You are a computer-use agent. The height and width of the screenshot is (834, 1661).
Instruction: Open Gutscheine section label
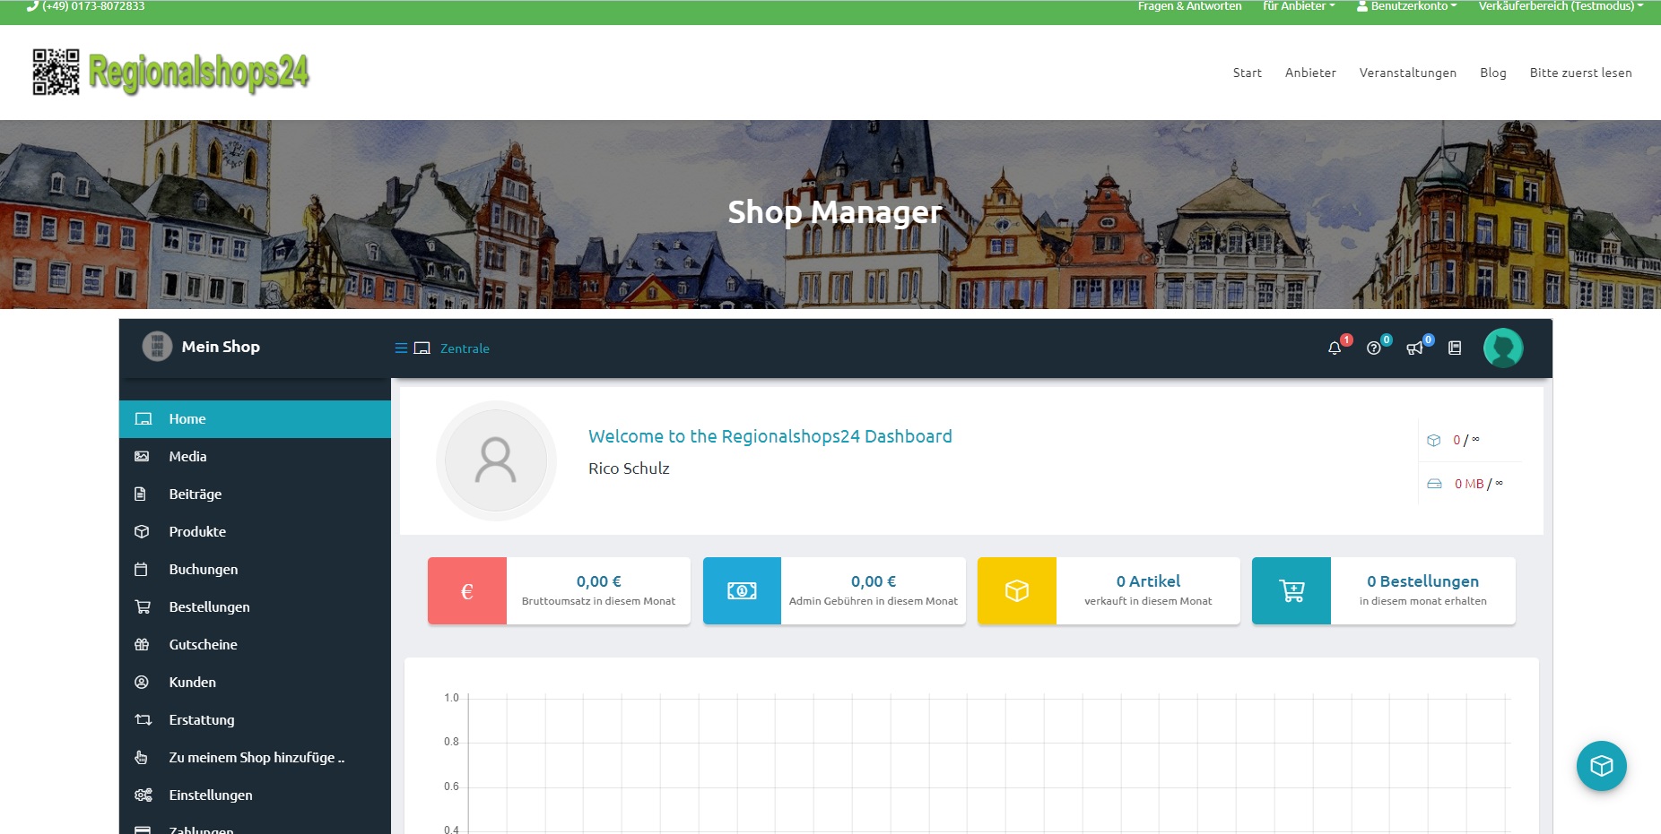tap(204, 644)
